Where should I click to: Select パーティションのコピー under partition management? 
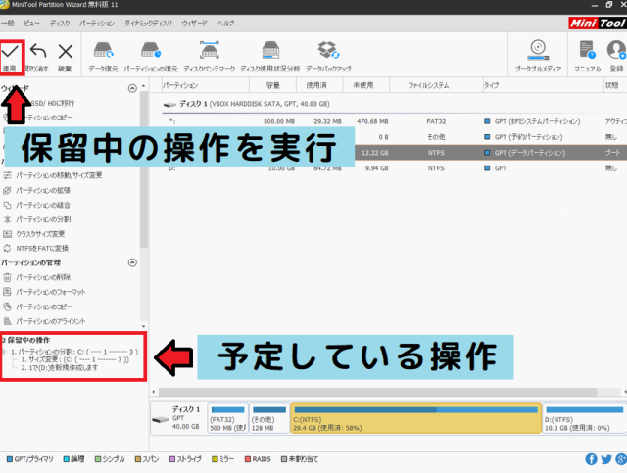pyautogui.click(x=38, y=307)
